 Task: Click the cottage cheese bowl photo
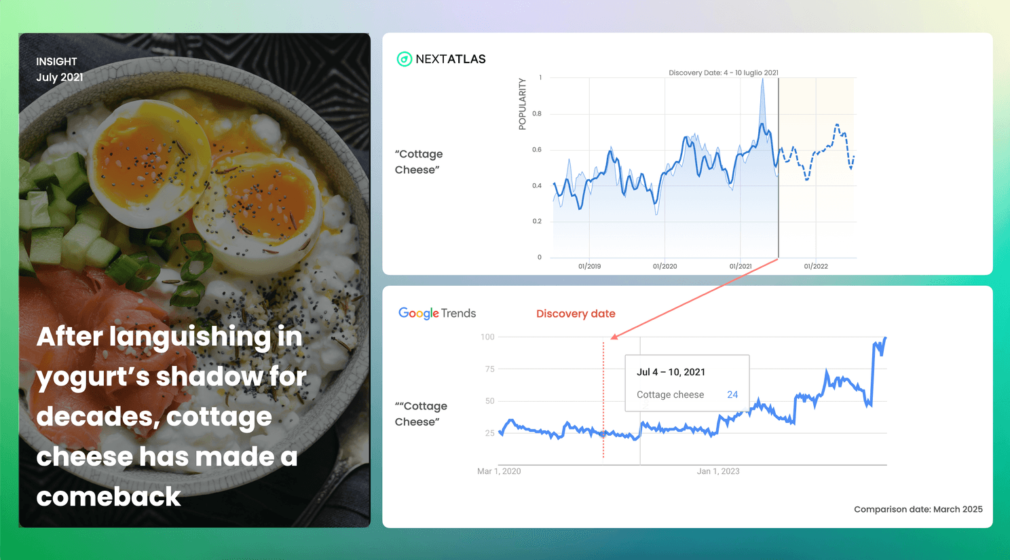coord(194,204)
